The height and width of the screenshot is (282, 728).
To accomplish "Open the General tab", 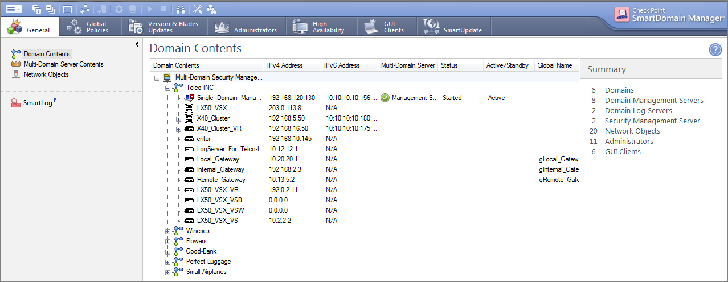I will 30,27.
